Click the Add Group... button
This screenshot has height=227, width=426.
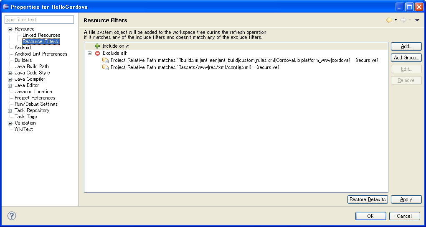coord(406,58)
